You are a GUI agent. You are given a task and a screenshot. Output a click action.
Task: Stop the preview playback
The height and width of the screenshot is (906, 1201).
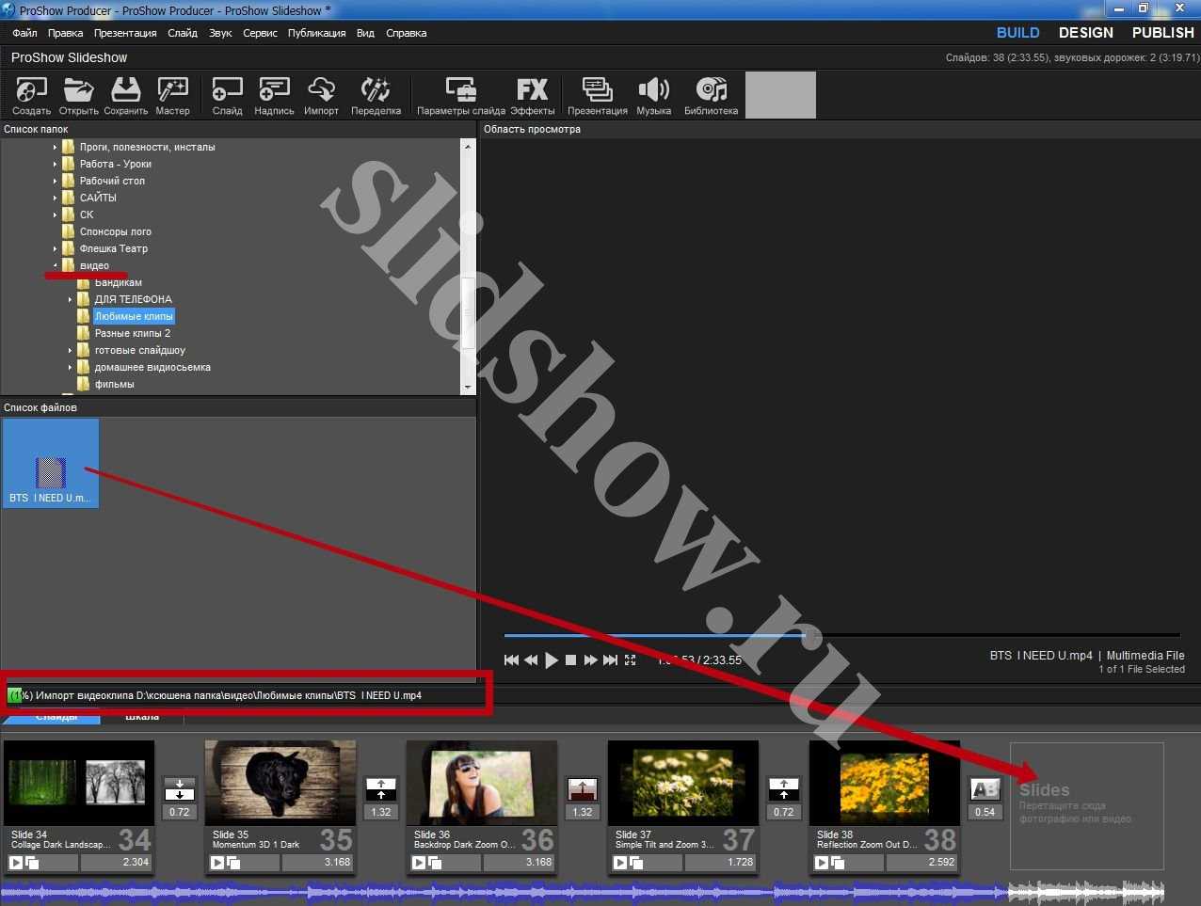pyautogui.click(x=570, y=660)
